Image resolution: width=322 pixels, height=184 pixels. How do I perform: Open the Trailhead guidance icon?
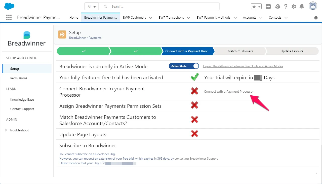[278, 7]
